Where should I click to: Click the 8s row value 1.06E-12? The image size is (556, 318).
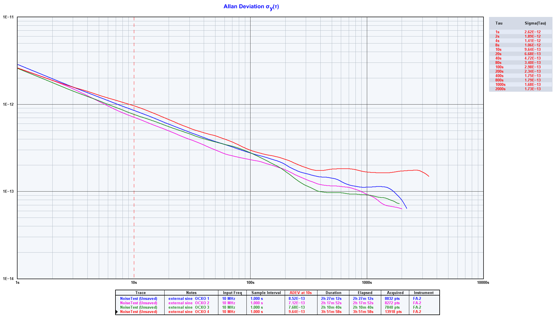point(533,45)
